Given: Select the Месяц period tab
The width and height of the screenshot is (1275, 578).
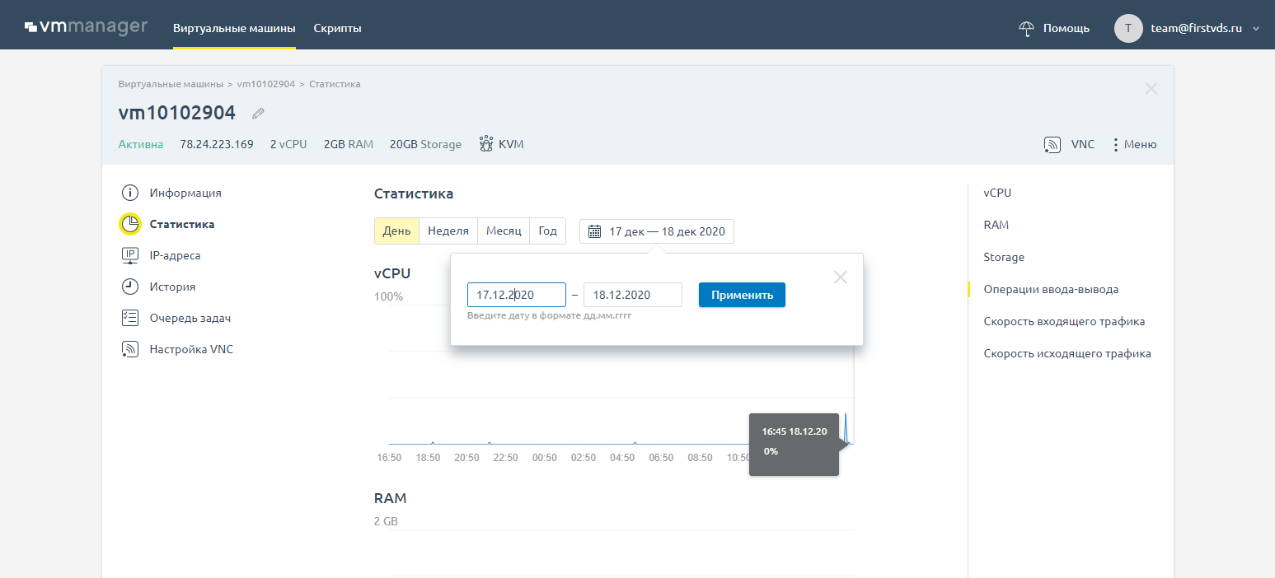Looking at the screenshot, I should point(504,231).
